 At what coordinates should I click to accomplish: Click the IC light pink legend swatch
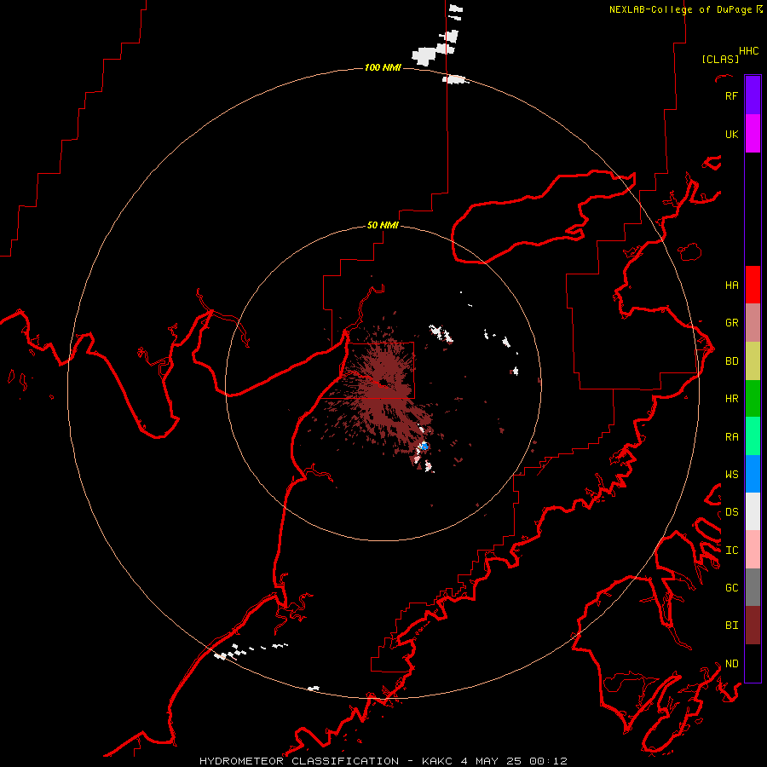coord(753,550)
